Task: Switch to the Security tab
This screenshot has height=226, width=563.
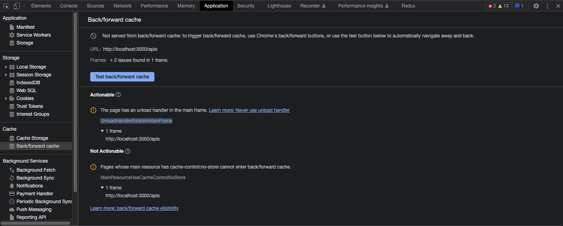Action: (246, 6)
